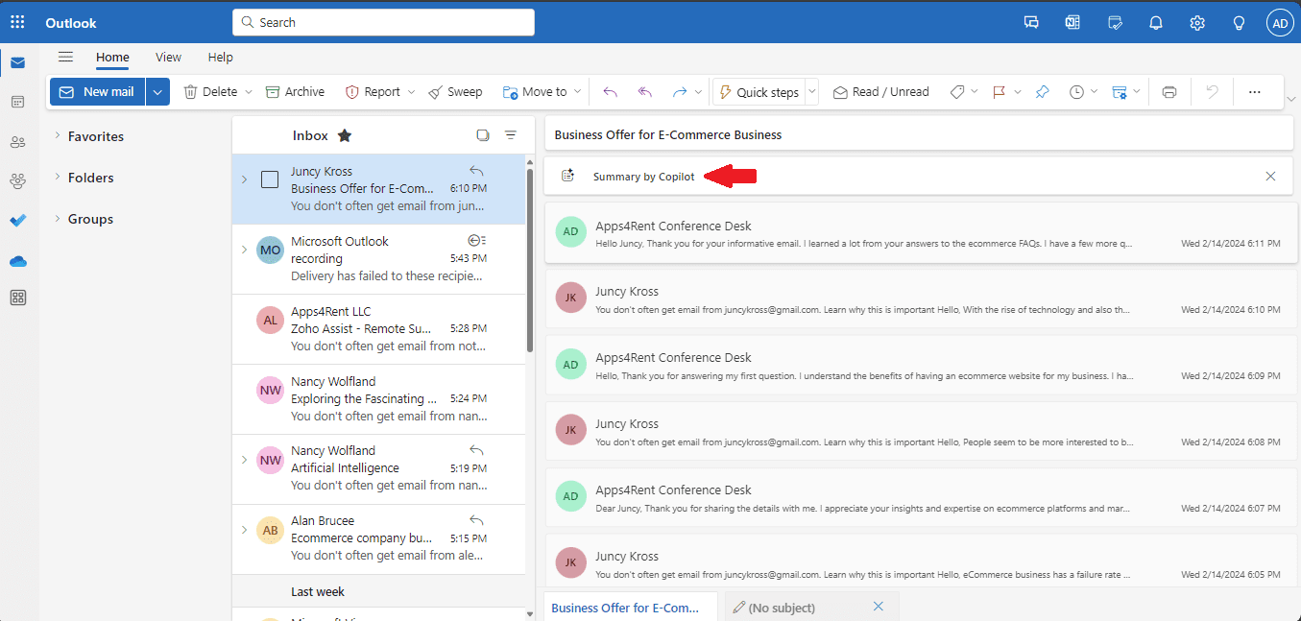Toggle the hamburger navigation pane button

pos(65,57)
